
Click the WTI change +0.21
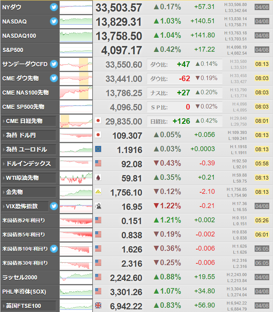tap(206, 177)
